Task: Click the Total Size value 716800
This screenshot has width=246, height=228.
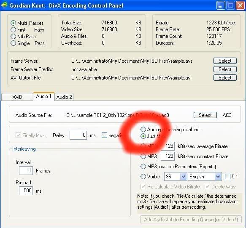Action: (x=109, y=23)
